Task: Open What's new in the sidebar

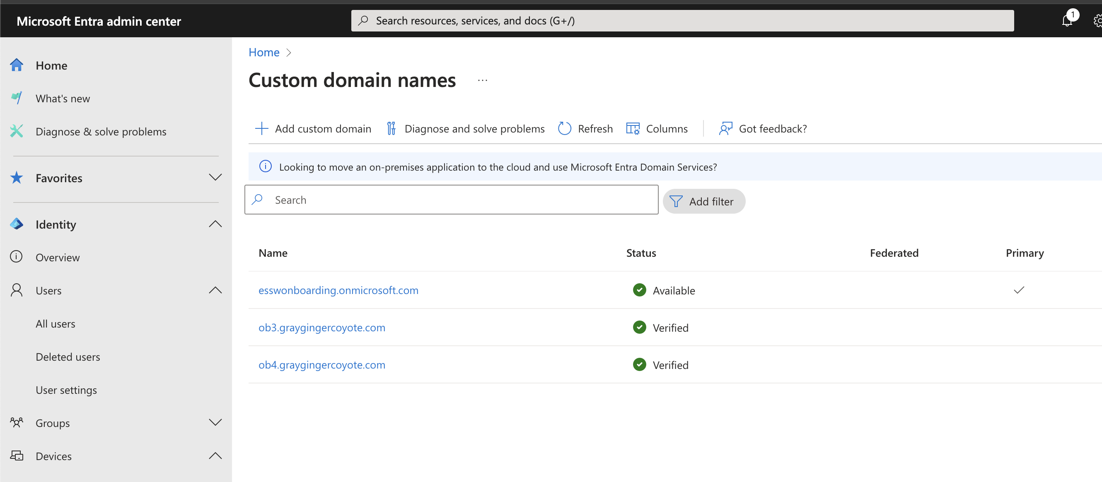Action: coord(63,99)
